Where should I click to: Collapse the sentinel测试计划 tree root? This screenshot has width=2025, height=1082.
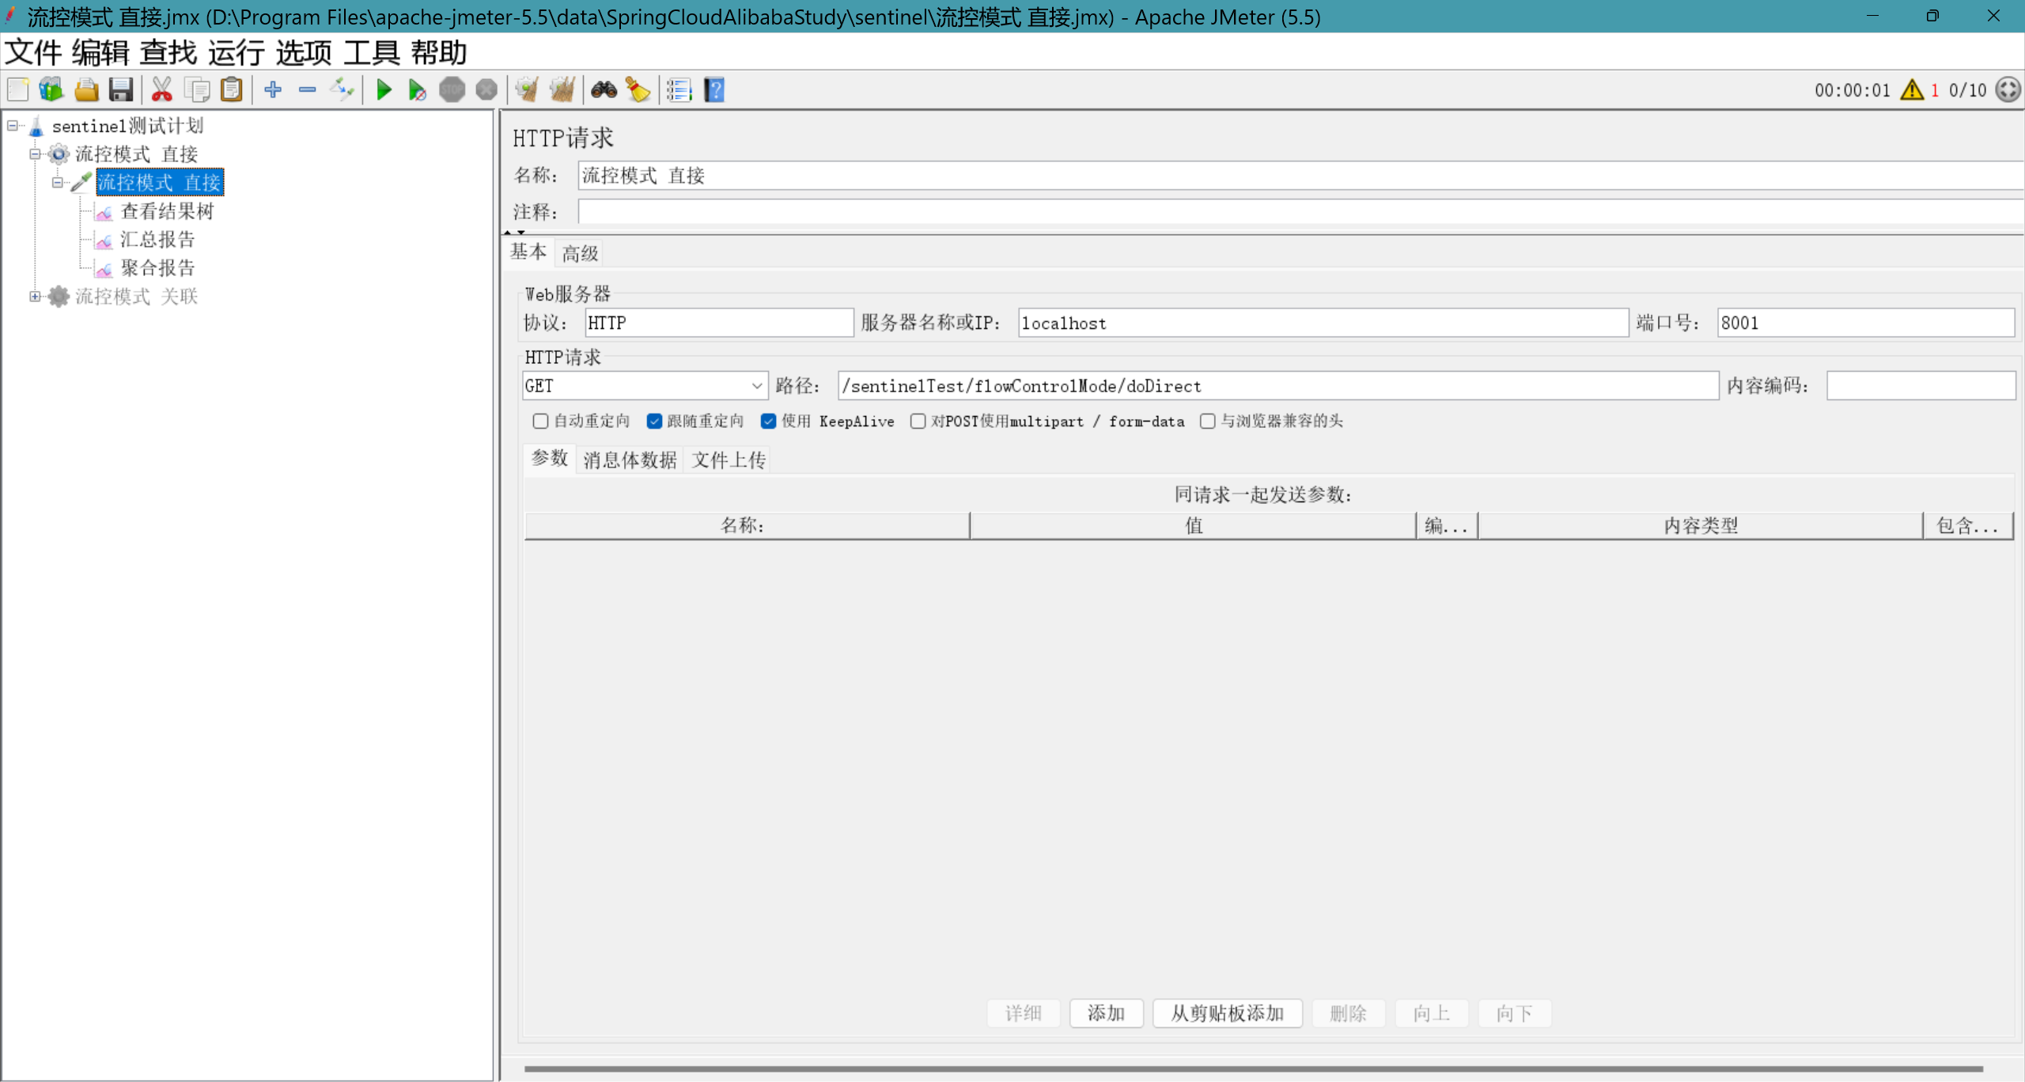point(12,126)
